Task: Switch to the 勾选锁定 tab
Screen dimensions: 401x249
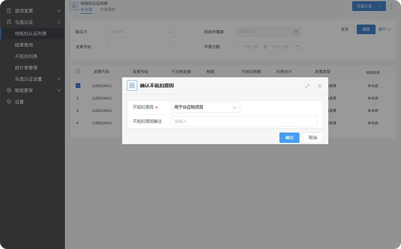Action: pos(108,9)
